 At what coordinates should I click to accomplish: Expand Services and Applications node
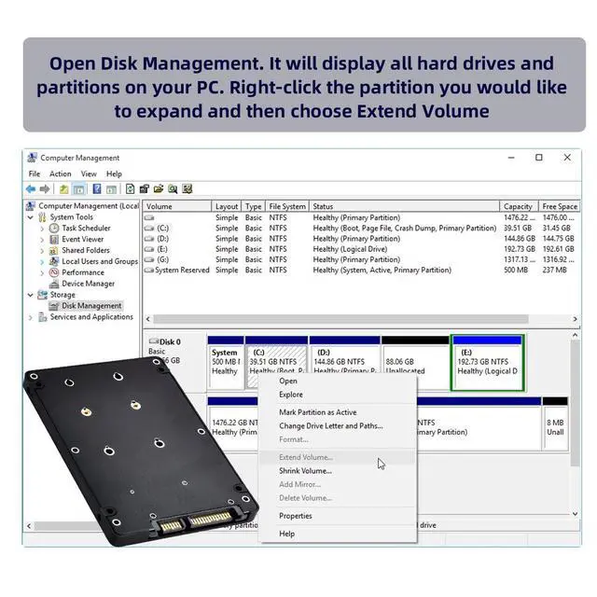(31, 317)
